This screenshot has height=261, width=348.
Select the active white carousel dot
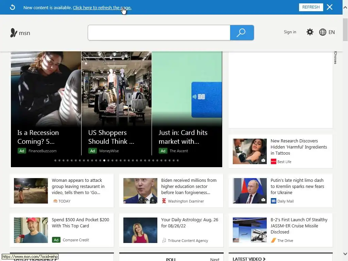point(104,160)
